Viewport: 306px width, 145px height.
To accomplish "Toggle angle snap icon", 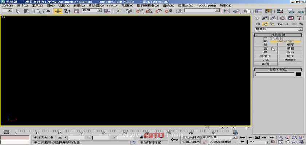I will click(149, 11).
